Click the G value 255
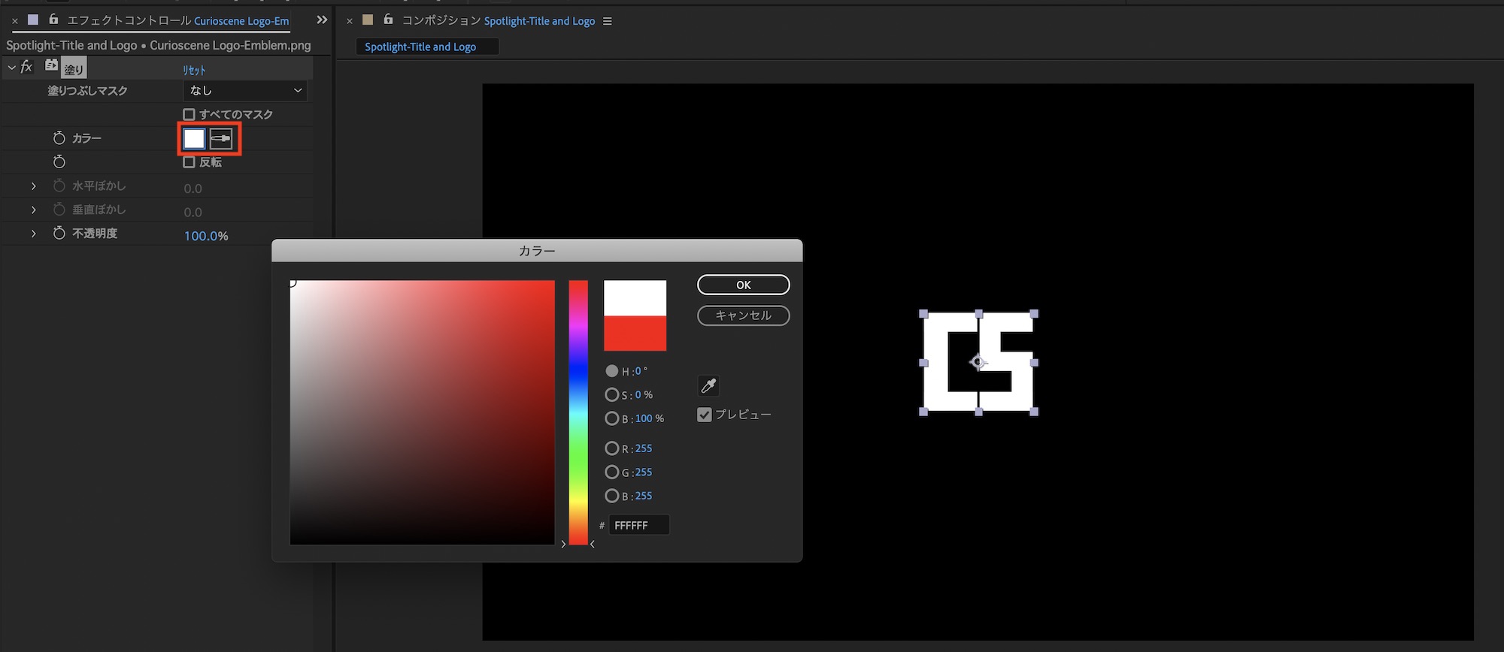This screenshot has height=652, width=1504. click(x=644, y=472)
